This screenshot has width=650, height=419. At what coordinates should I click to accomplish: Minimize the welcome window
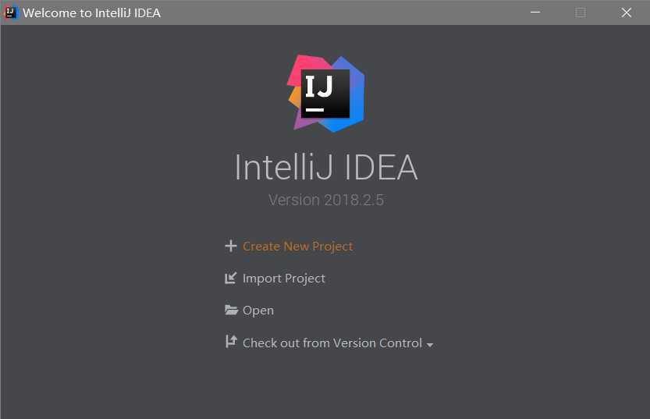[x=535, y=12]
